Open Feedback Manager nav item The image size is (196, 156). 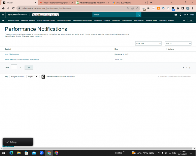point(28,21)
